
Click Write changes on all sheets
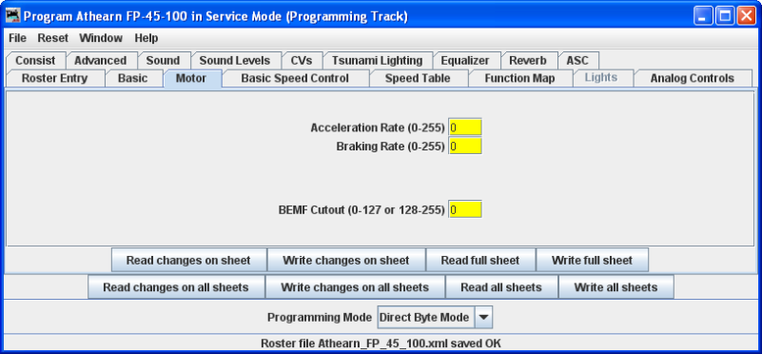(x=355, y=287)
